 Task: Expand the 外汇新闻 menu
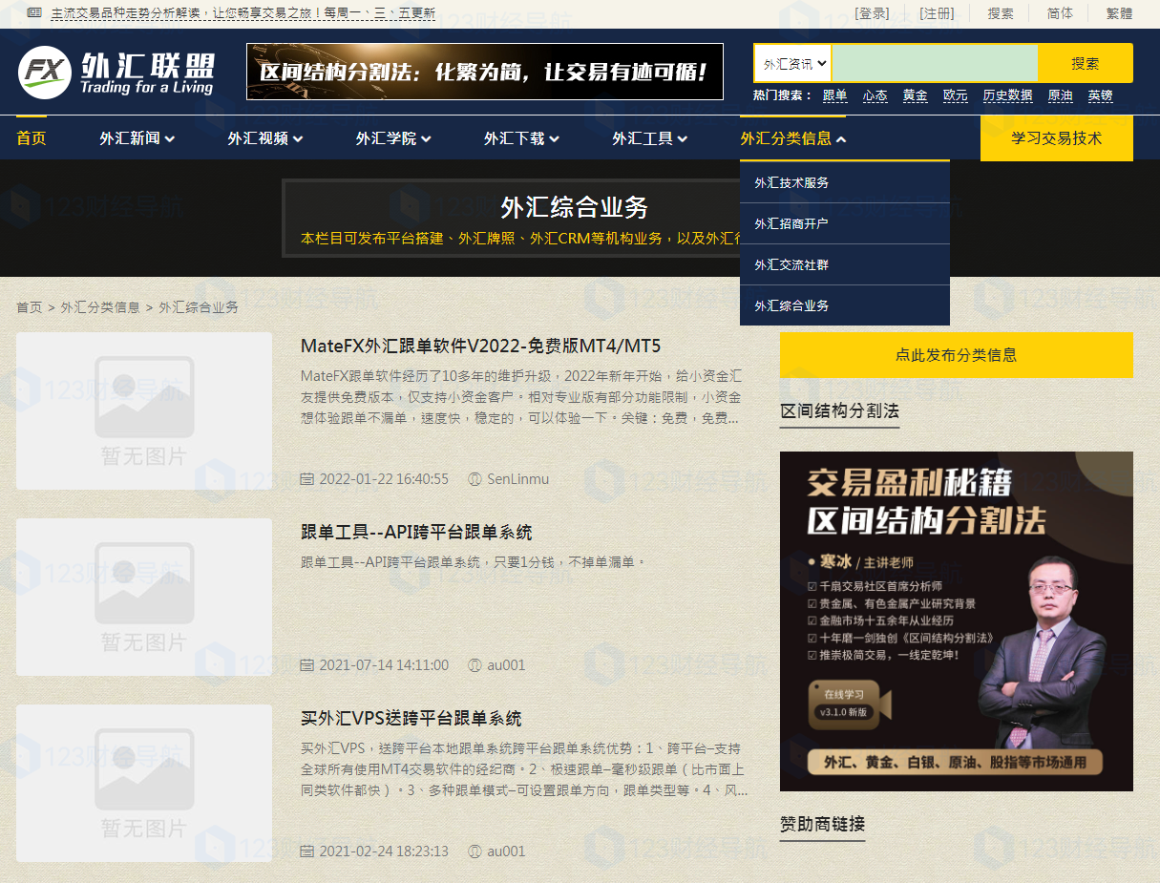tap(137, 138)
